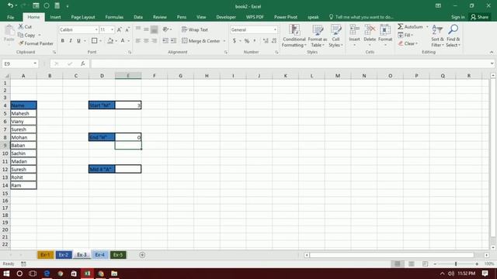Viewport: 497px width, 279px height.
Task: Toggle Wrap Text
Action: pyautogui.click(x=195, y=29)
